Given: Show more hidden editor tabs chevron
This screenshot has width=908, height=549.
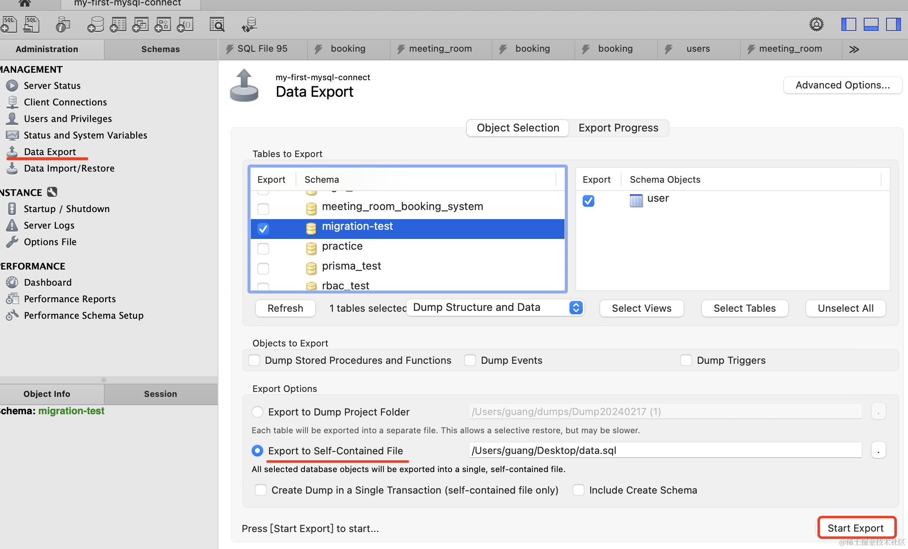Looking at the screenshot, I should (x=854, y=49).
